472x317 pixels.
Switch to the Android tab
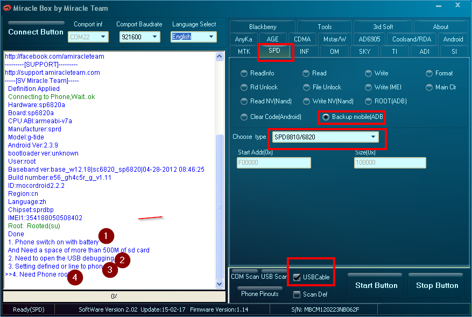[453, 39]
